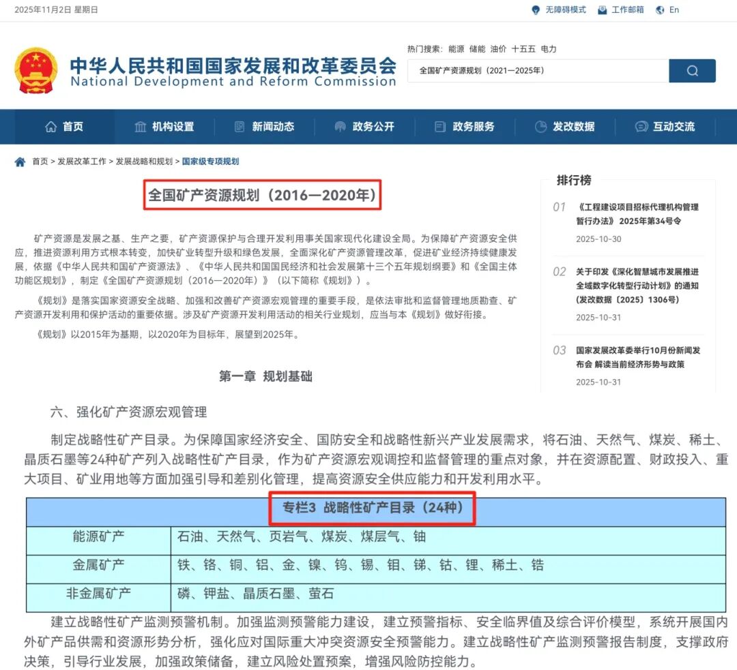Screen dimensions: 737x670
Task: Click the building icon beside 机构设置
Action: pos(141,127)
